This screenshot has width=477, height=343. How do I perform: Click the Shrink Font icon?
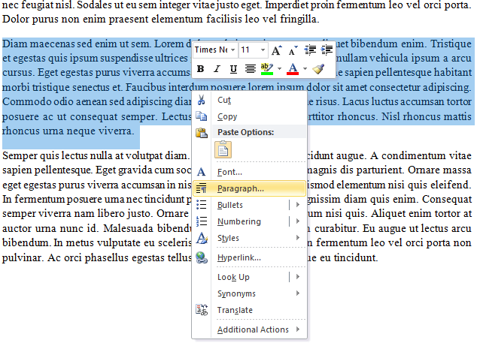coord(293,50)
